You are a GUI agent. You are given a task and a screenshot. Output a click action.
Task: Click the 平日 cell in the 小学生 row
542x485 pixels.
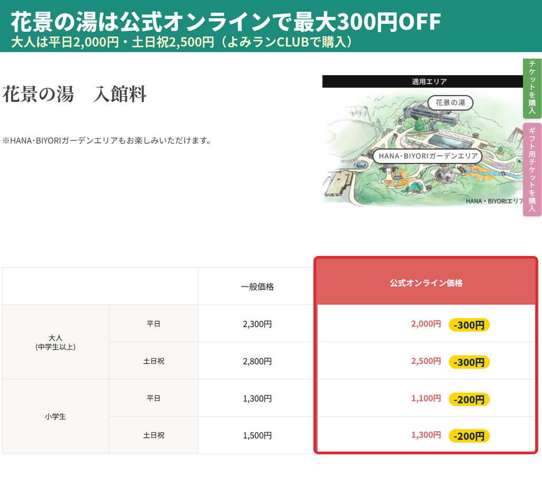(x=153, y=398)
